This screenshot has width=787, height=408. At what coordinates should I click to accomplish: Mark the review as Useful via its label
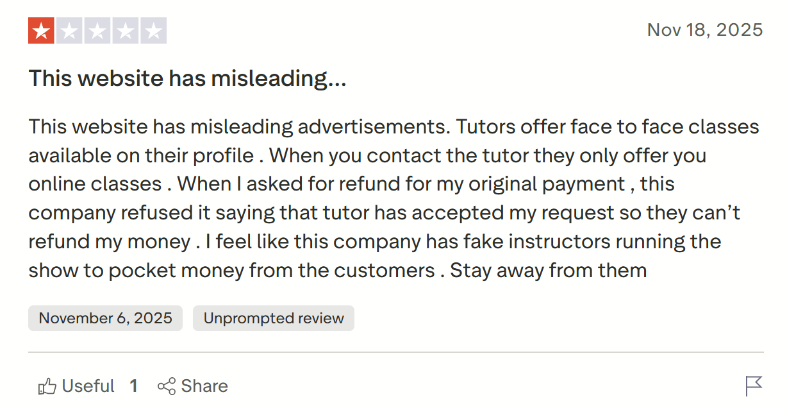click(x=88, y=386)
